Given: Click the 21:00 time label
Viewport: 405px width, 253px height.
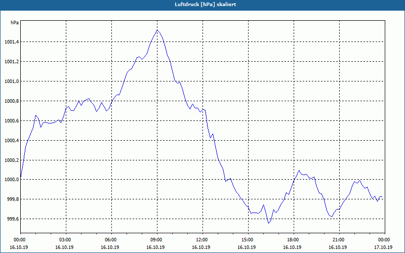Looking at the screenshot, I should coord(339,240).
